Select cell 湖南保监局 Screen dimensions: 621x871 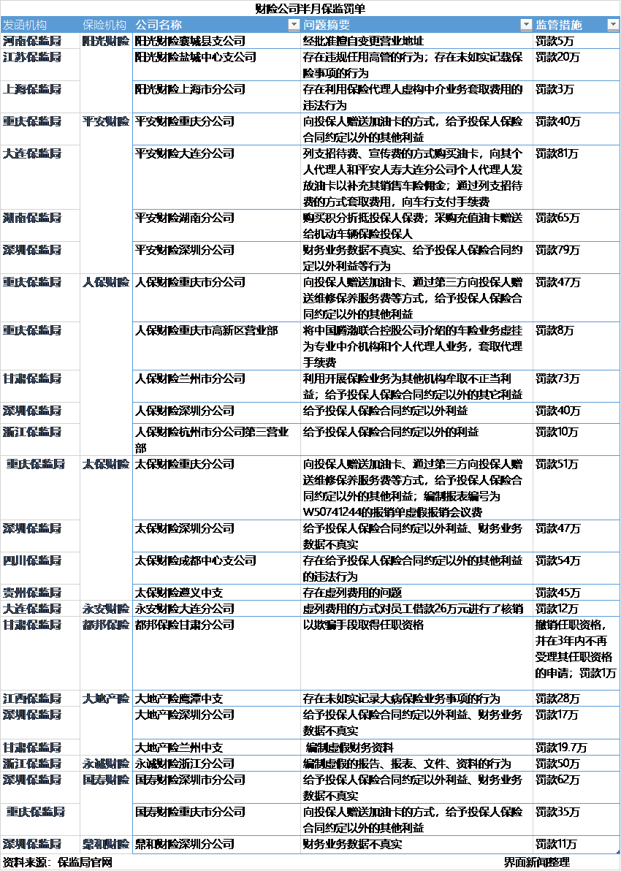coord(40,226)
